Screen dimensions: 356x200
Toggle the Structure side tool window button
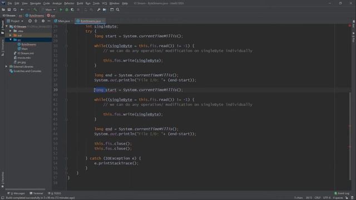click(x=2, y=48)
